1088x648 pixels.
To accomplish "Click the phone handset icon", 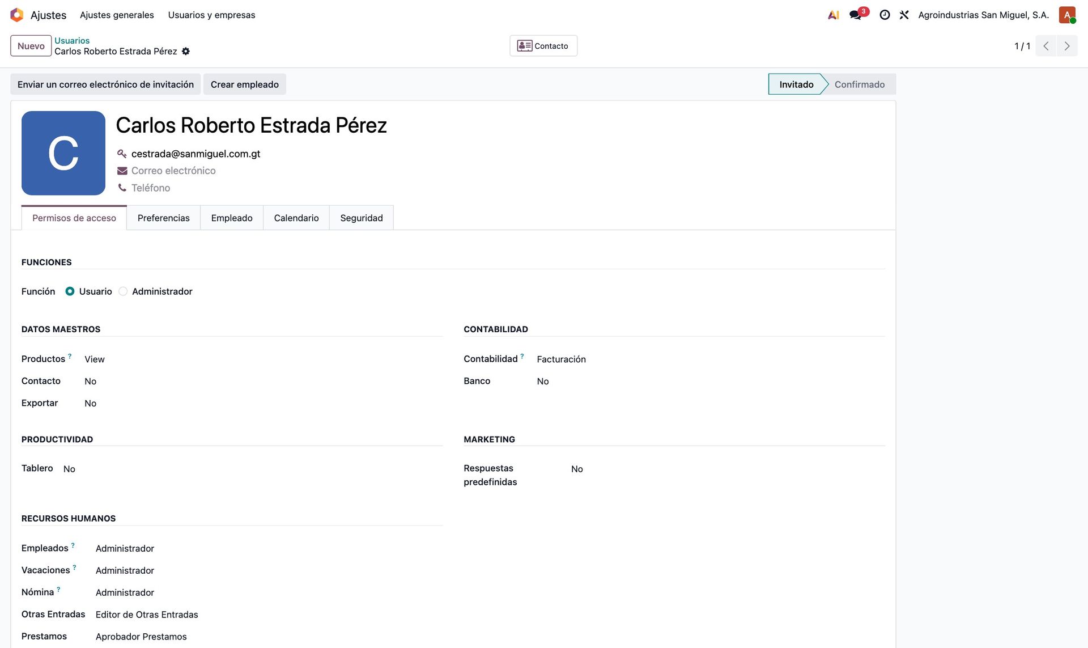I will point(122,188).
